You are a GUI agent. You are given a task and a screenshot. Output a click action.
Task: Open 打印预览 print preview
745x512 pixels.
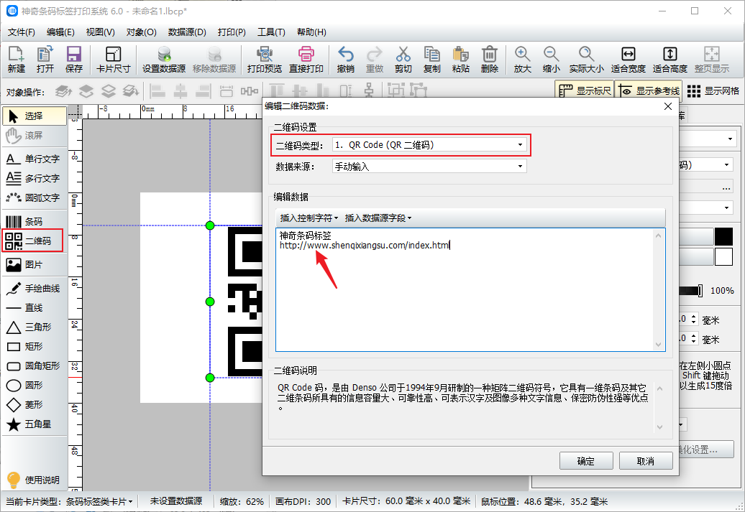(x=264, y=60)
